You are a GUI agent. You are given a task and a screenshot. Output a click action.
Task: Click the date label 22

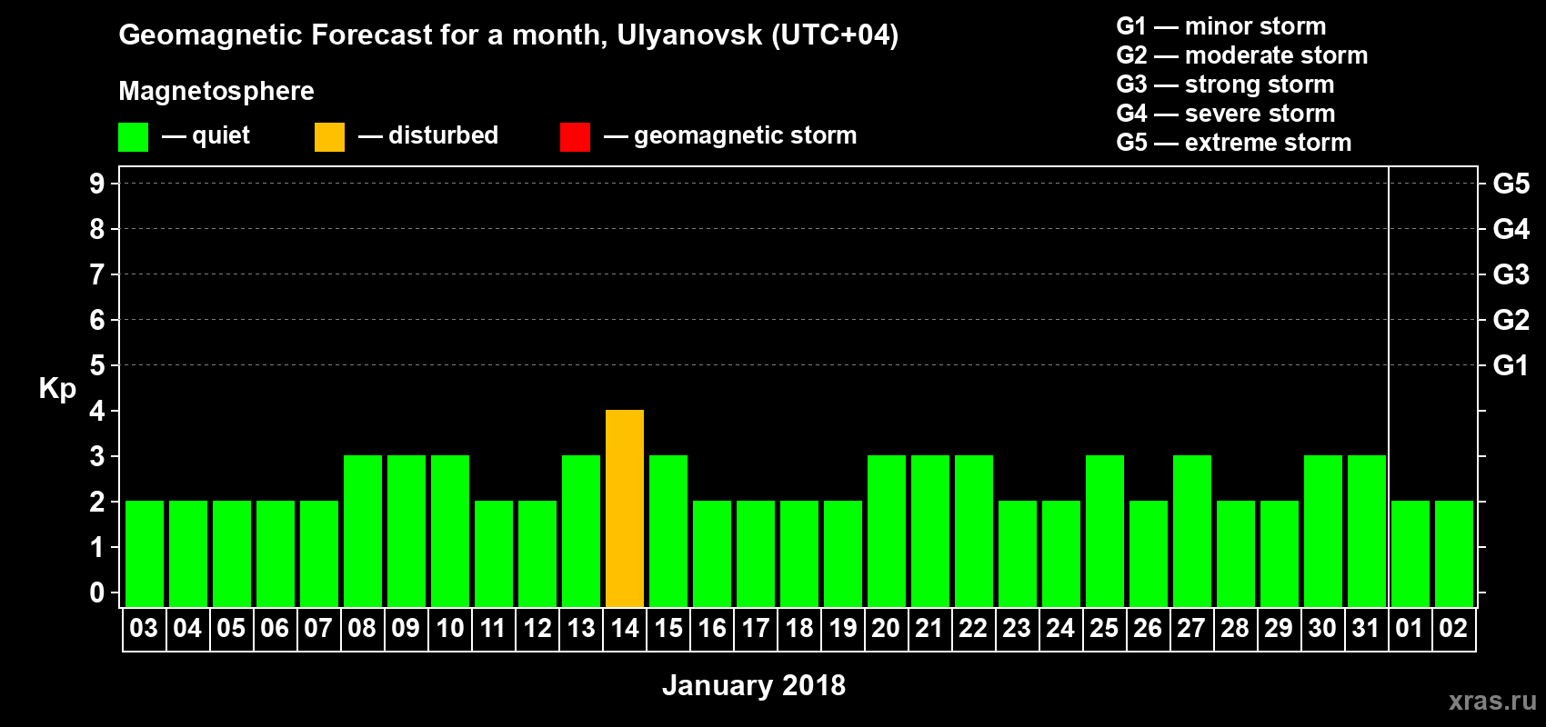coord(973,628)
